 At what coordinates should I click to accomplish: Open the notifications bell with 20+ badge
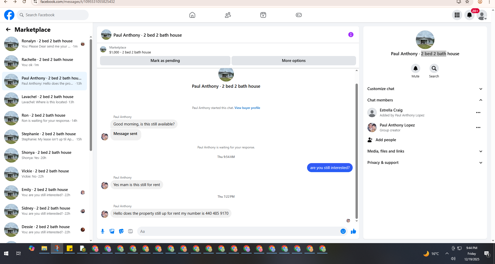469,15
